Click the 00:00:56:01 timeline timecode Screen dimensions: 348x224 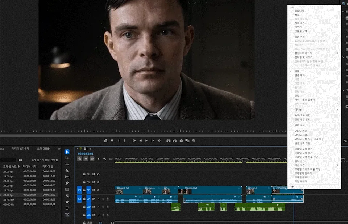click(x=86, y=154)
